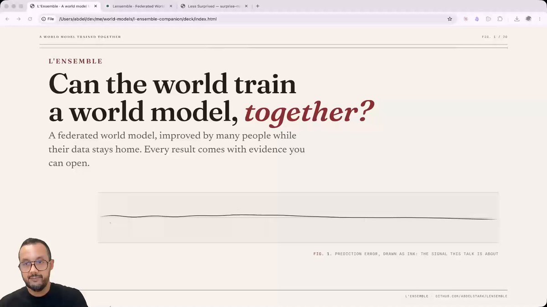Open the github.com/abdelstark/lensemble footer link

pos(471,296)
